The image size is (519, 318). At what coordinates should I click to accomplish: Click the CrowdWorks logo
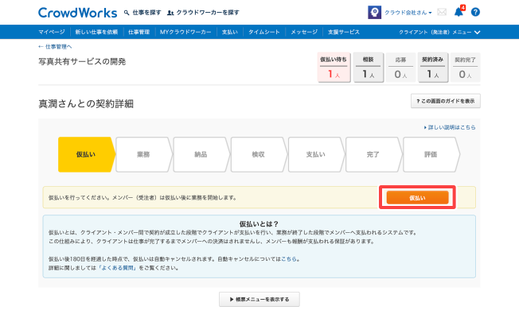point(76,13)
